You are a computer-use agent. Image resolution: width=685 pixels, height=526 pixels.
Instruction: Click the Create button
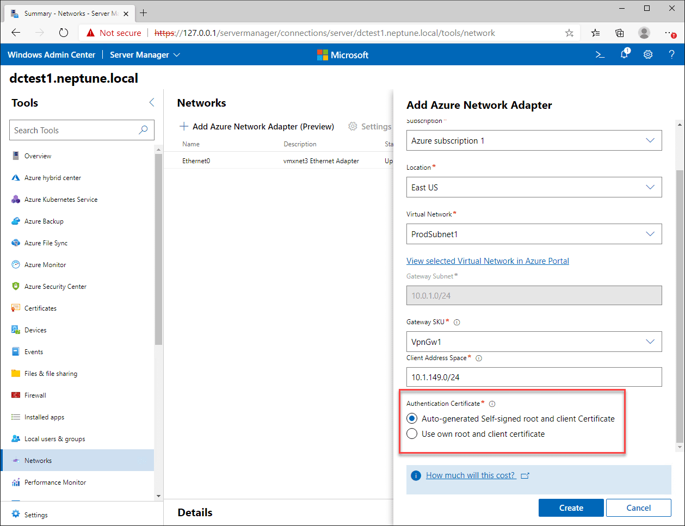571,508
